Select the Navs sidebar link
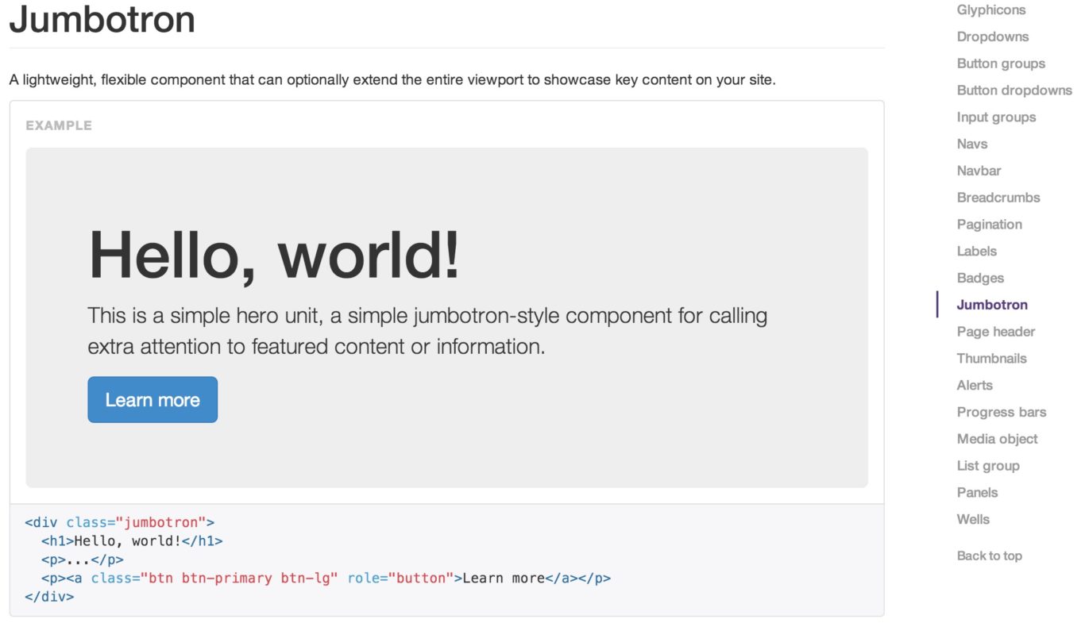The height and width of the screenshot is (623, 1085). (972, 144)
